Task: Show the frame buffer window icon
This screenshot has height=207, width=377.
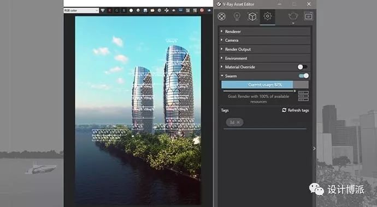Action: coord(309,16)
